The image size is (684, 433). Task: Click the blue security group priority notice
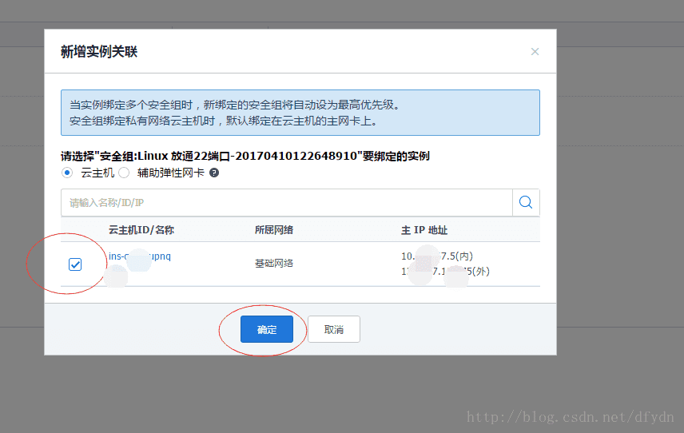300,113
